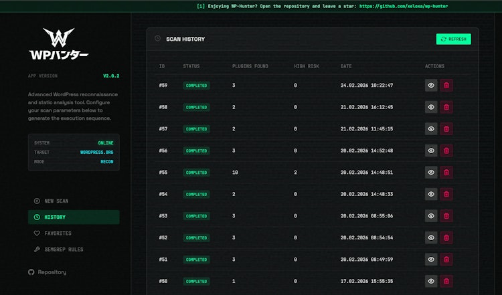Click date 20.02.2026 08:55:06
The image size is (502, 295).
coord(367,216)
